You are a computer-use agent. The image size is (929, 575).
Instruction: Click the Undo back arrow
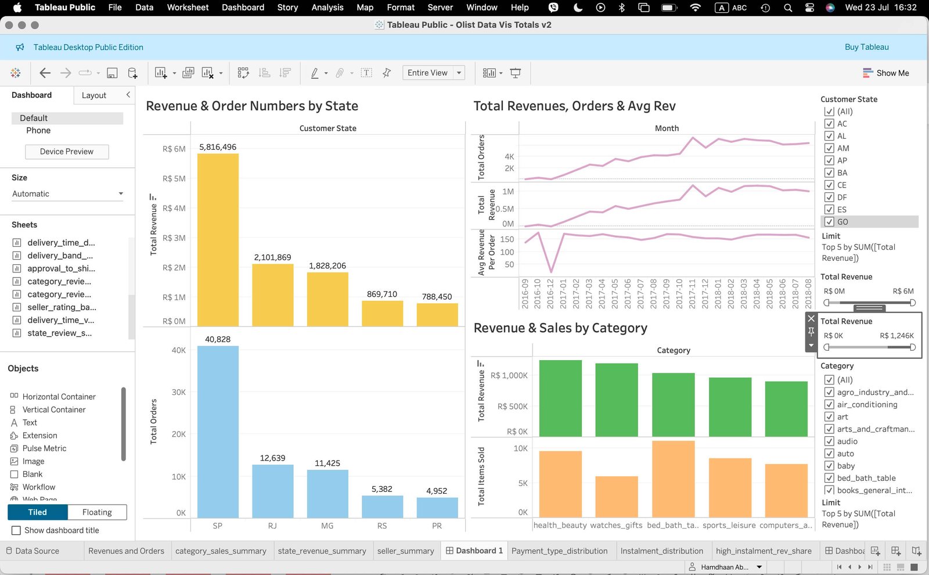click(x=45, y=73)
